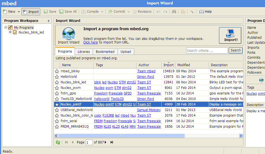This screenshot has width=265, height=154.
Task: Sort by the Modified column header
Action: [192, 65]
